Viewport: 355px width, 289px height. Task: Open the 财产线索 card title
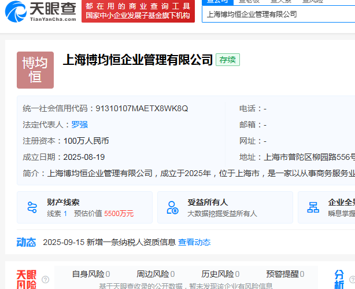pyautogui.click(x=63, y=202)
